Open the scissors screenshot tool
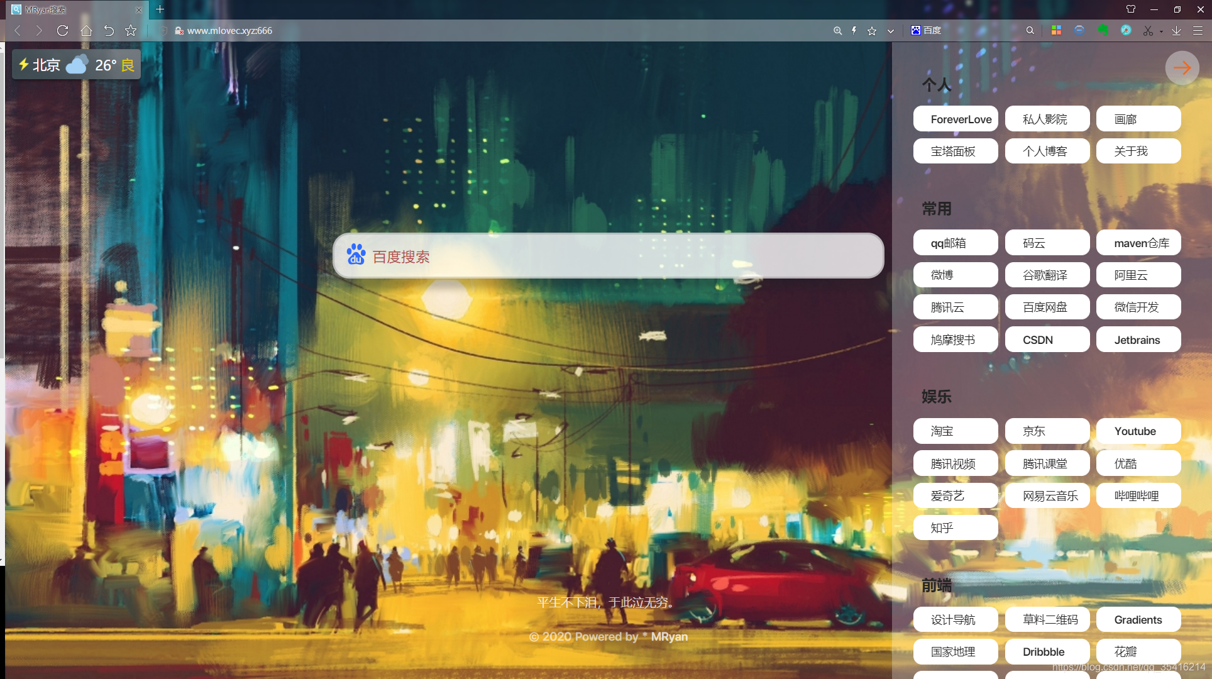Image resolution: width=1212 pixels, height=679 pixels. (x=1147, y=30)
